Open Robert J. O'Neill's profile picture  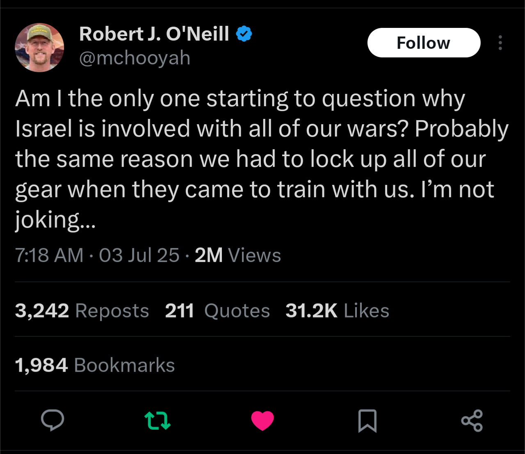point(39,48)
